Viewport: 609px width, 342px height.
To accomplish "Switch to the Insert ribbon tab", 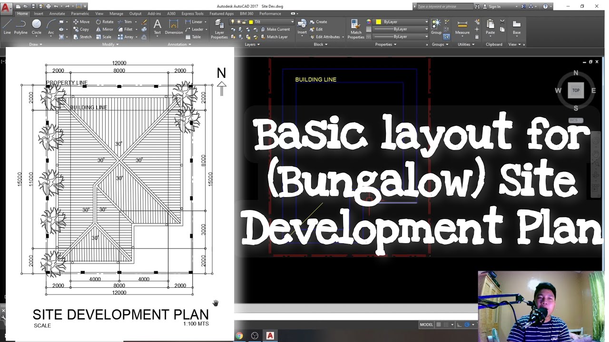I will (39, 14).
